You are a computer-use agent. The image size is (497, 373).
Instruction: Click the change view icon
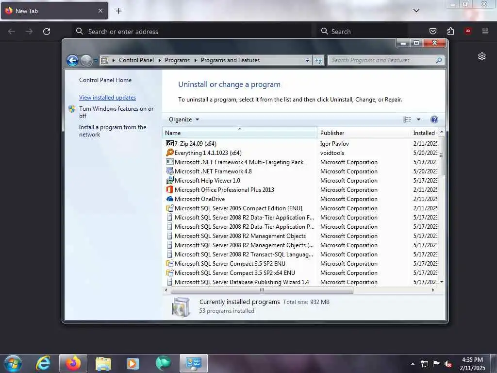[407, 119]
